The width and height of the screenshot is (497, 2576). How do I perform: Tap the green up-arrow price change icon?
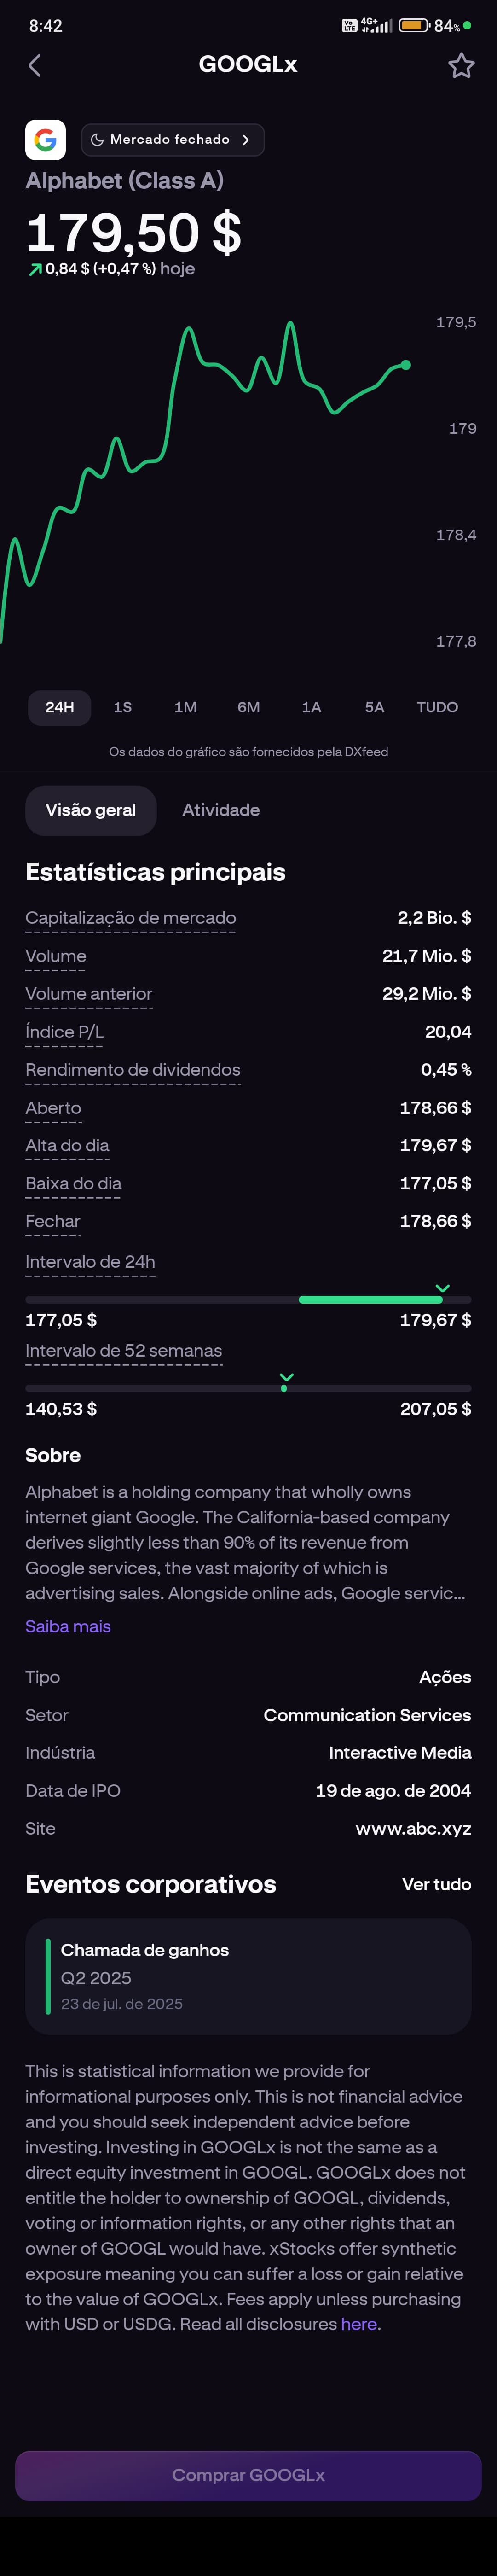(x=35, y=269)
